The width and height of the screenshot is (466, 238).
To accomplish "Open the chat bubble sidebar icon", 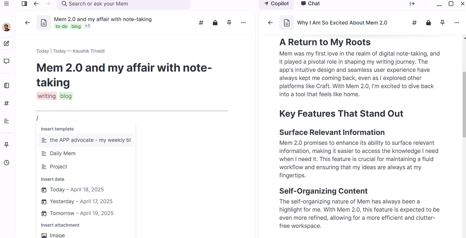I will (6, 61).
